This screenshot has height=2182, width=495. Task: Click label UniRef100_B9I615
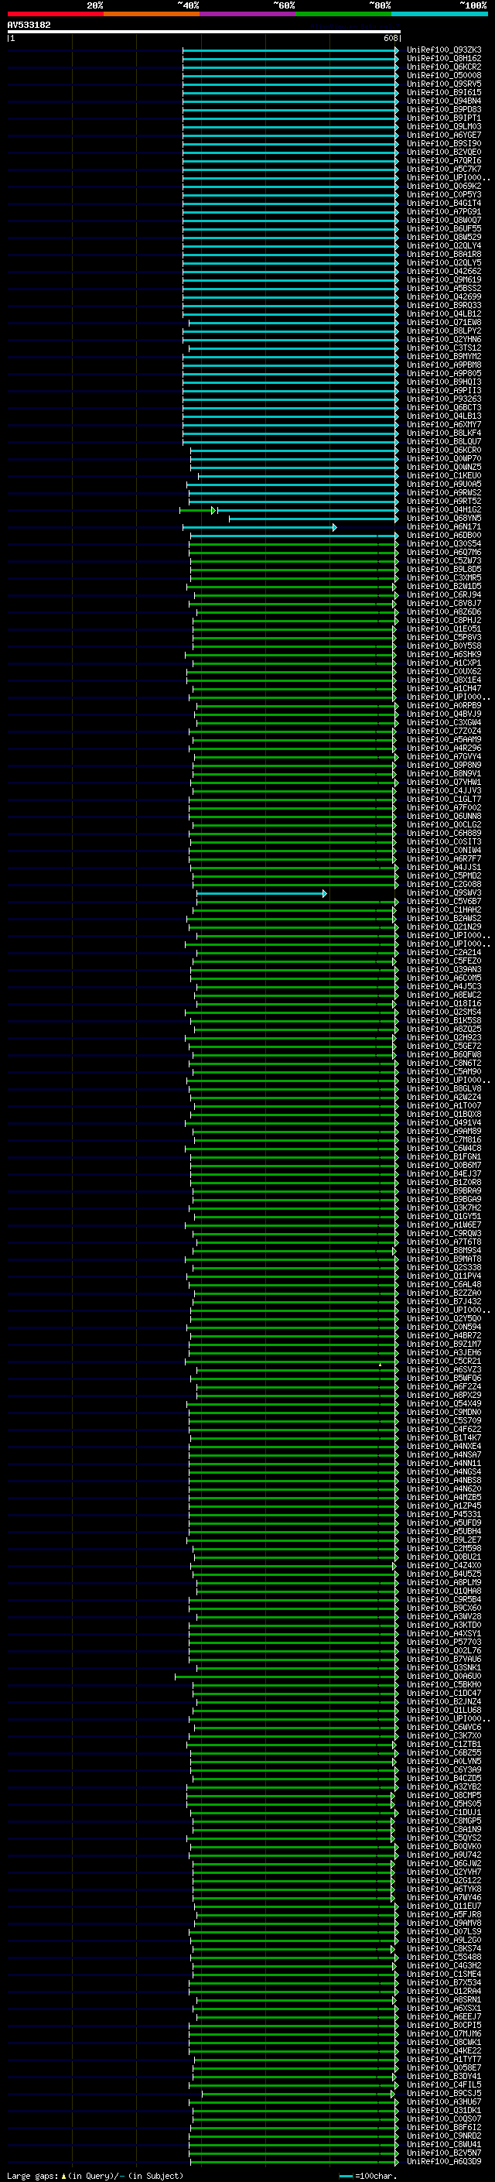443,92
